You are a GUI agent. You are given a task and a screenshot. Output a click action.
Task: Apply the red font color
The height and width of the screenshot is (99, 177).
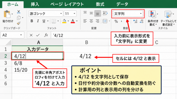73,21
